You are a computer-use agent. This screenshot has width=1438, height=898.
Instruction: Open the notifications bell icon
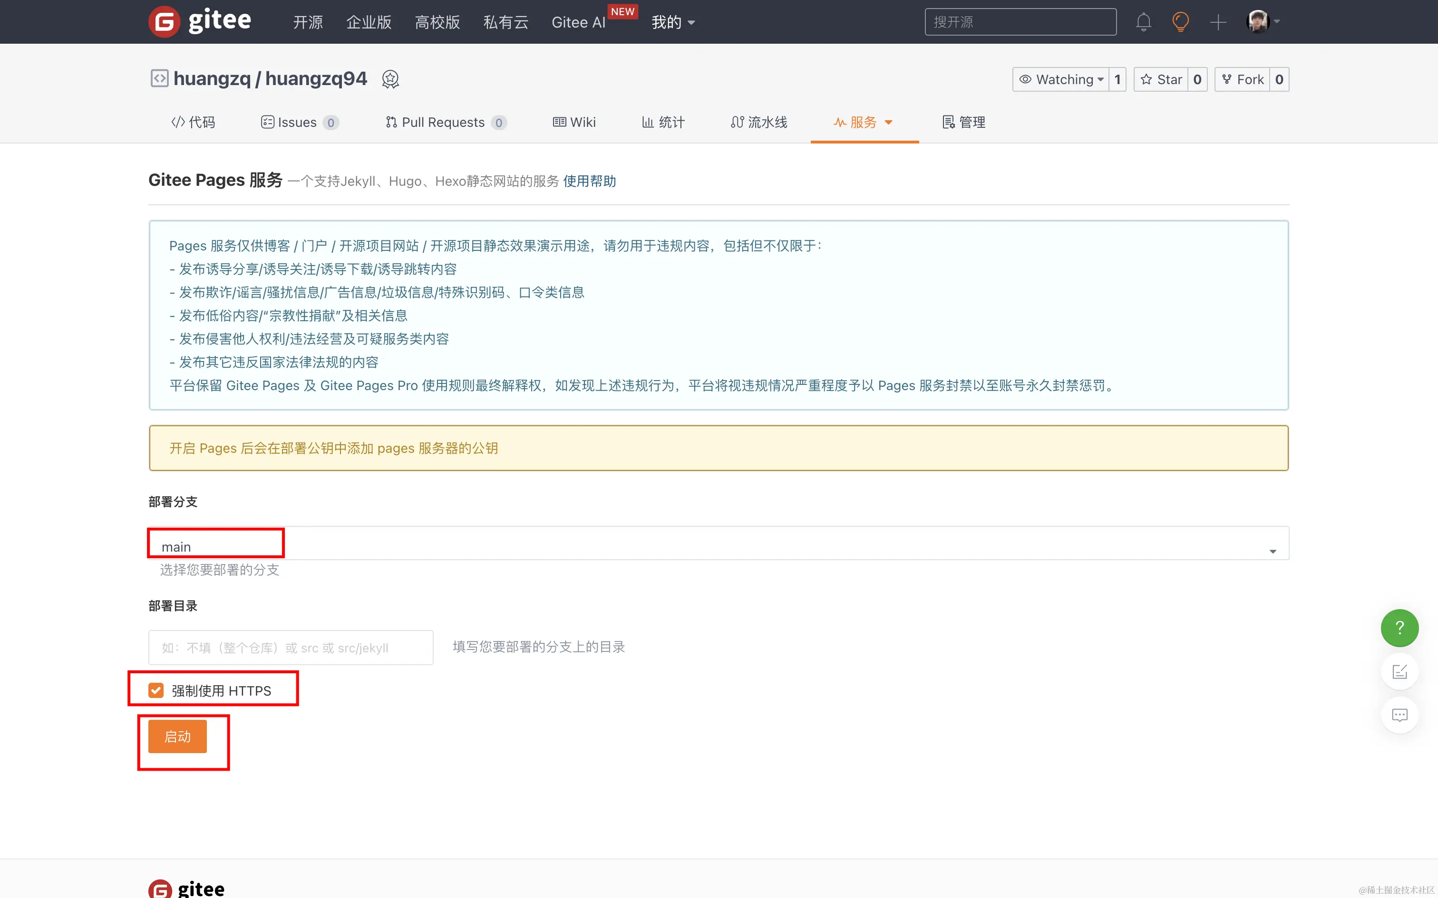tap(1143, 22)
